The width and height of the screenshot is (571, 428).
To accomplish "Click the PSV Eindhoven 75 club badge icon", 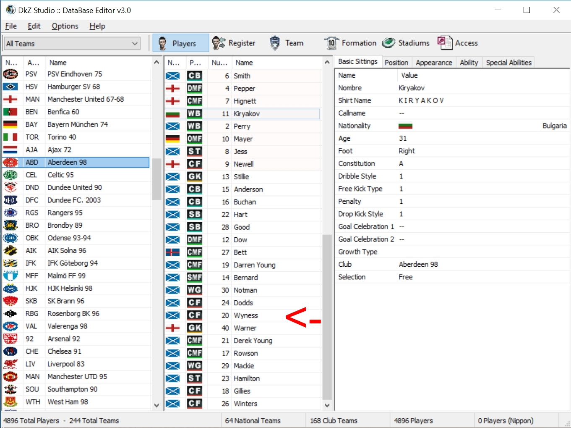I will pyautogui.click(x=10, y=74).
